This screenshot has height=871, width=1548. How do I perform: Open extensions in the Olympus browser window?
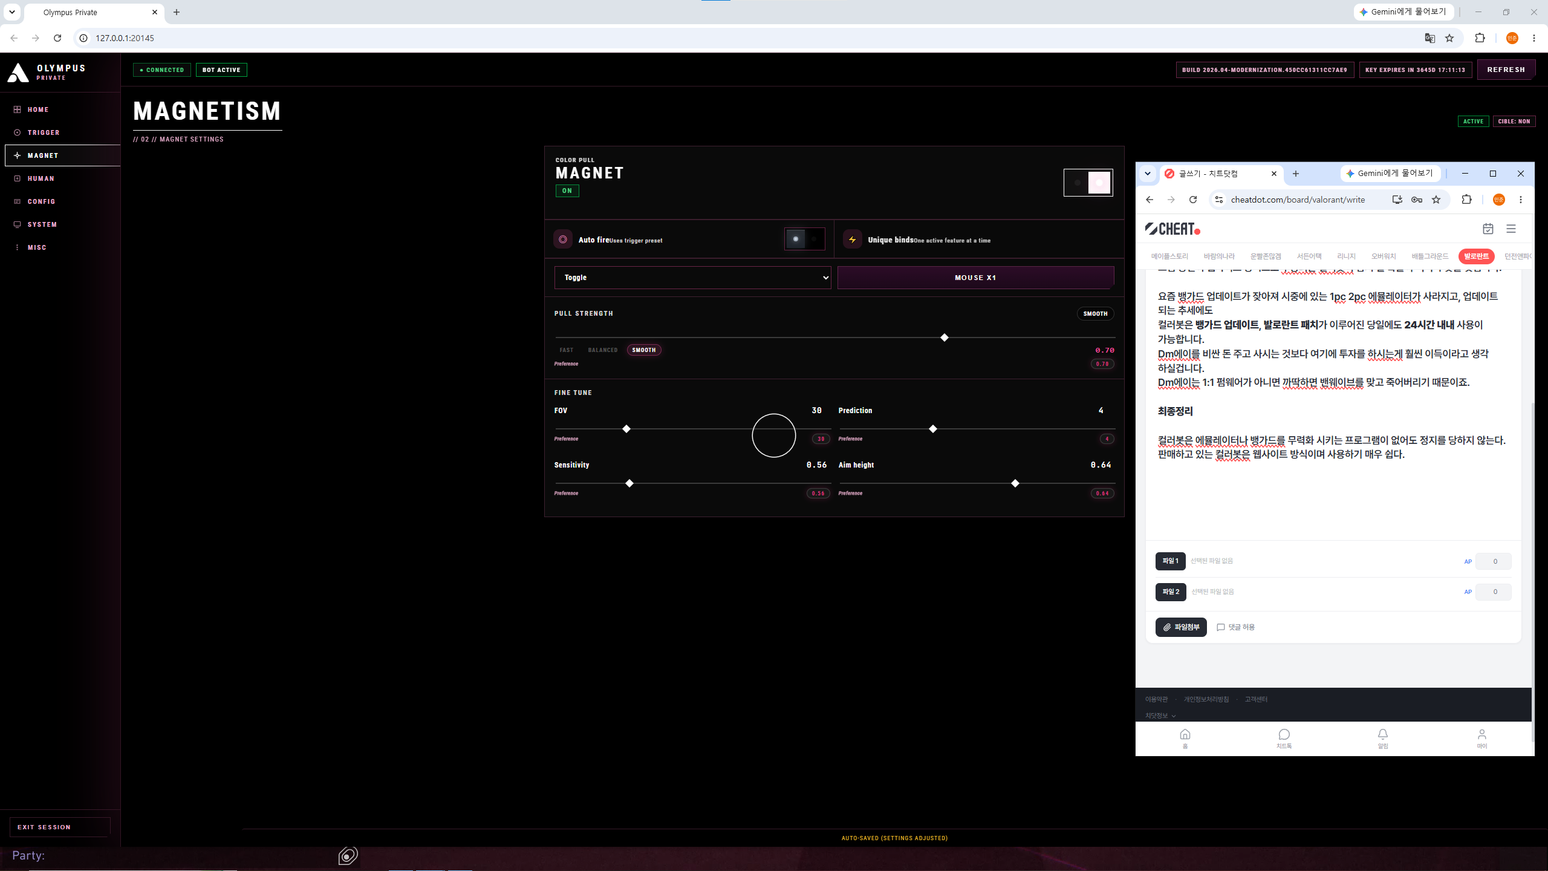tap(1480, 38)
